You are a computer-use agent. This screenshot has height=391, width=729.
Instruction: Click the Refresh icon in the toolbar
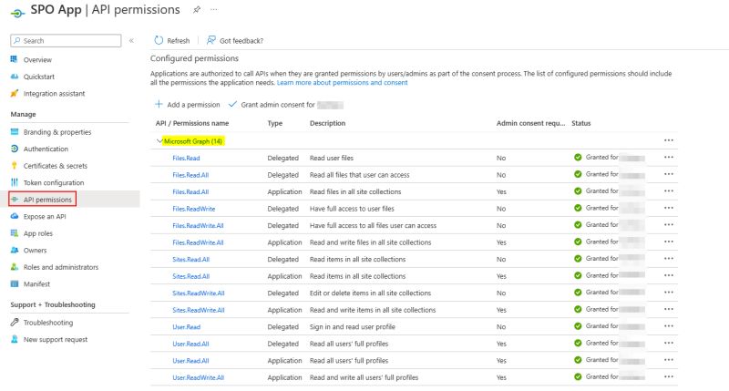click(x=159, y=40)
